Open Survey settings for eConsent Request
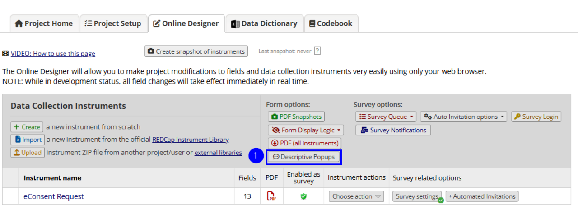Image resolution: width=578 pixels, height=210 pixels. click(417, 196)
